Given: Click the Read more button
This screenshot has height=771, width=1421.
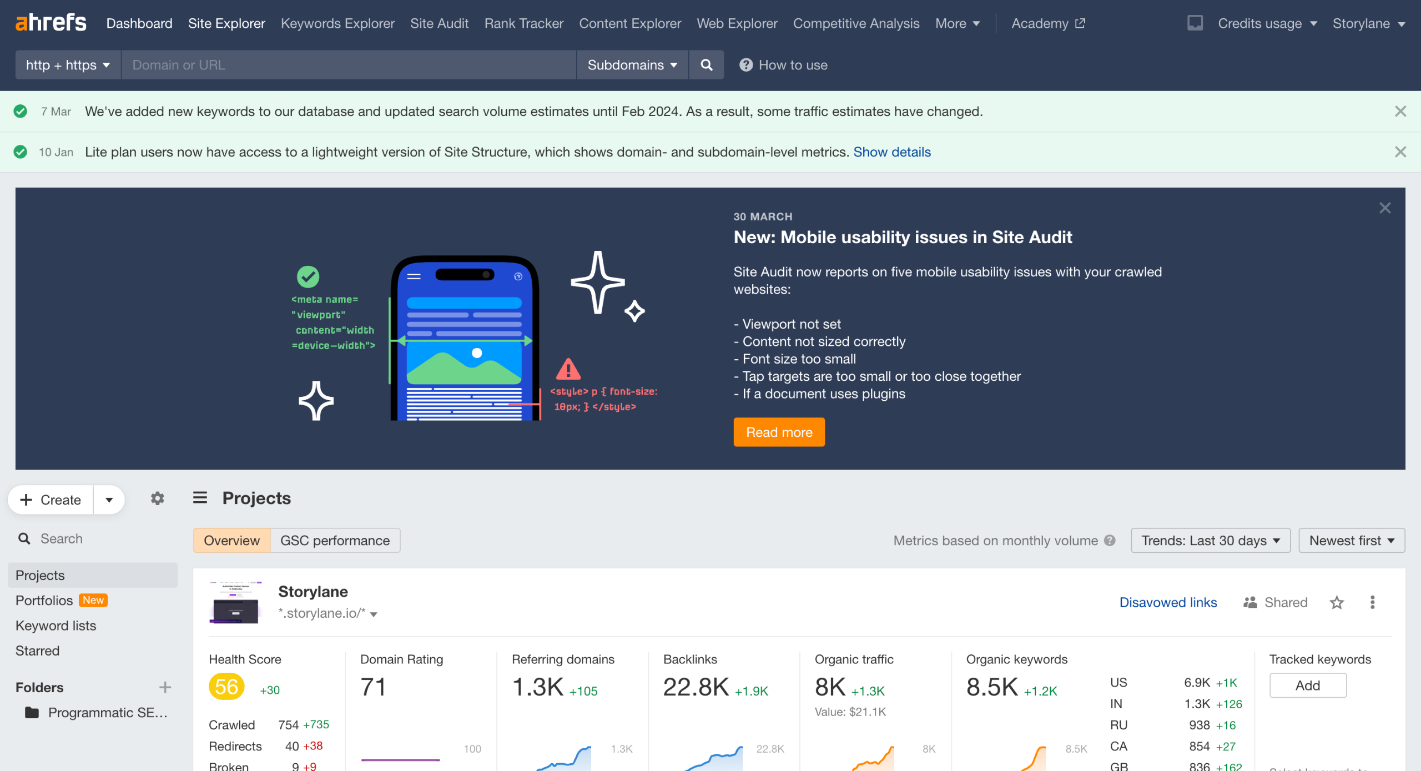Looking at the screenshot, I should point(779,432).
